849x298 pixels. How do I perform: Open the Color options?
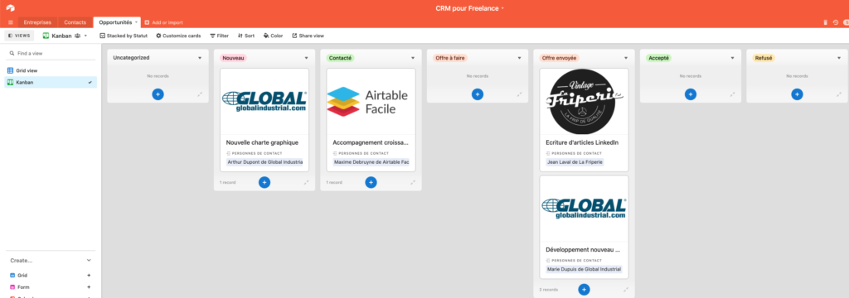[x=273, y=36]
